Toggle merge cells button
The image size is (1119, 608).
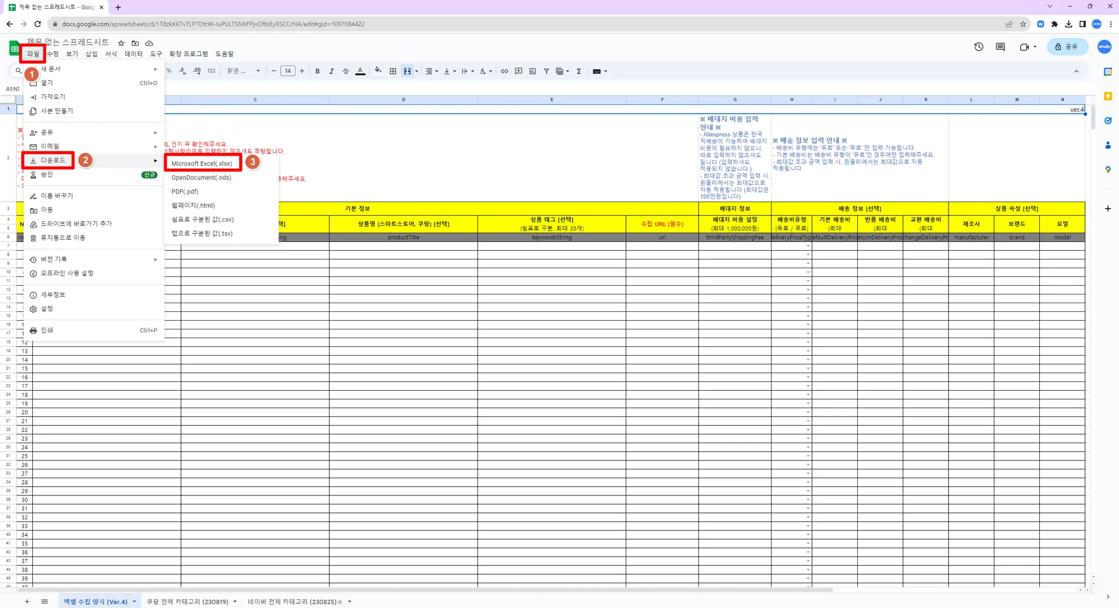pos(408,71)
